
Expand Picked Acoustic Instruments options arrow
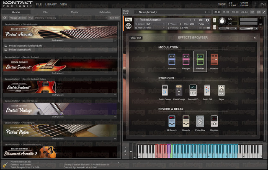[115, 41]
